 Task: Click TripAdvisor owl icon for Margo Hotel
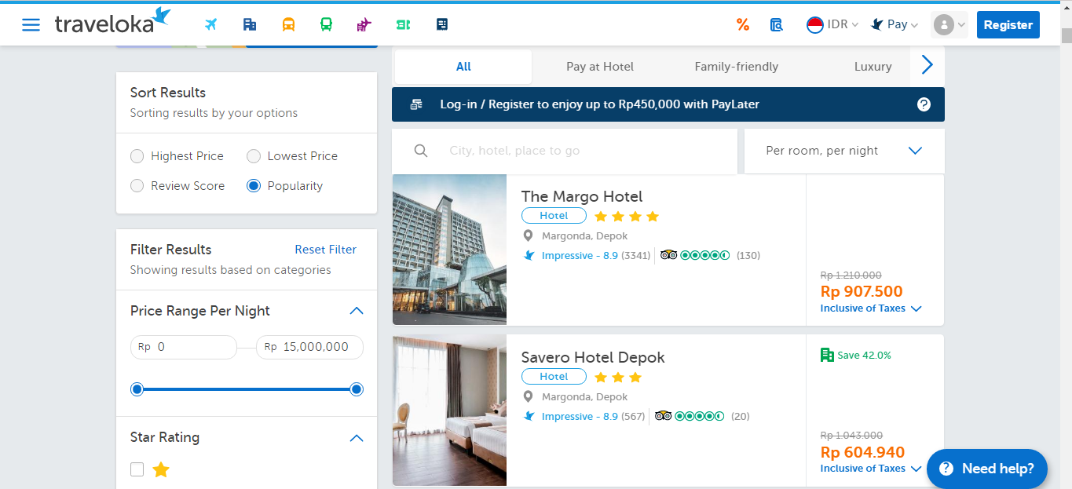pyautogui.click(x=669, y=255)
